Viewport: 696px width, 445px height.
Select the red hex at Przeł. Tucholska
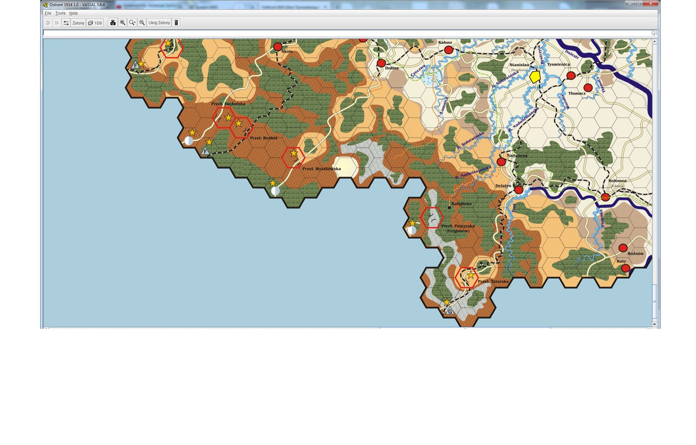click(224, 117)
